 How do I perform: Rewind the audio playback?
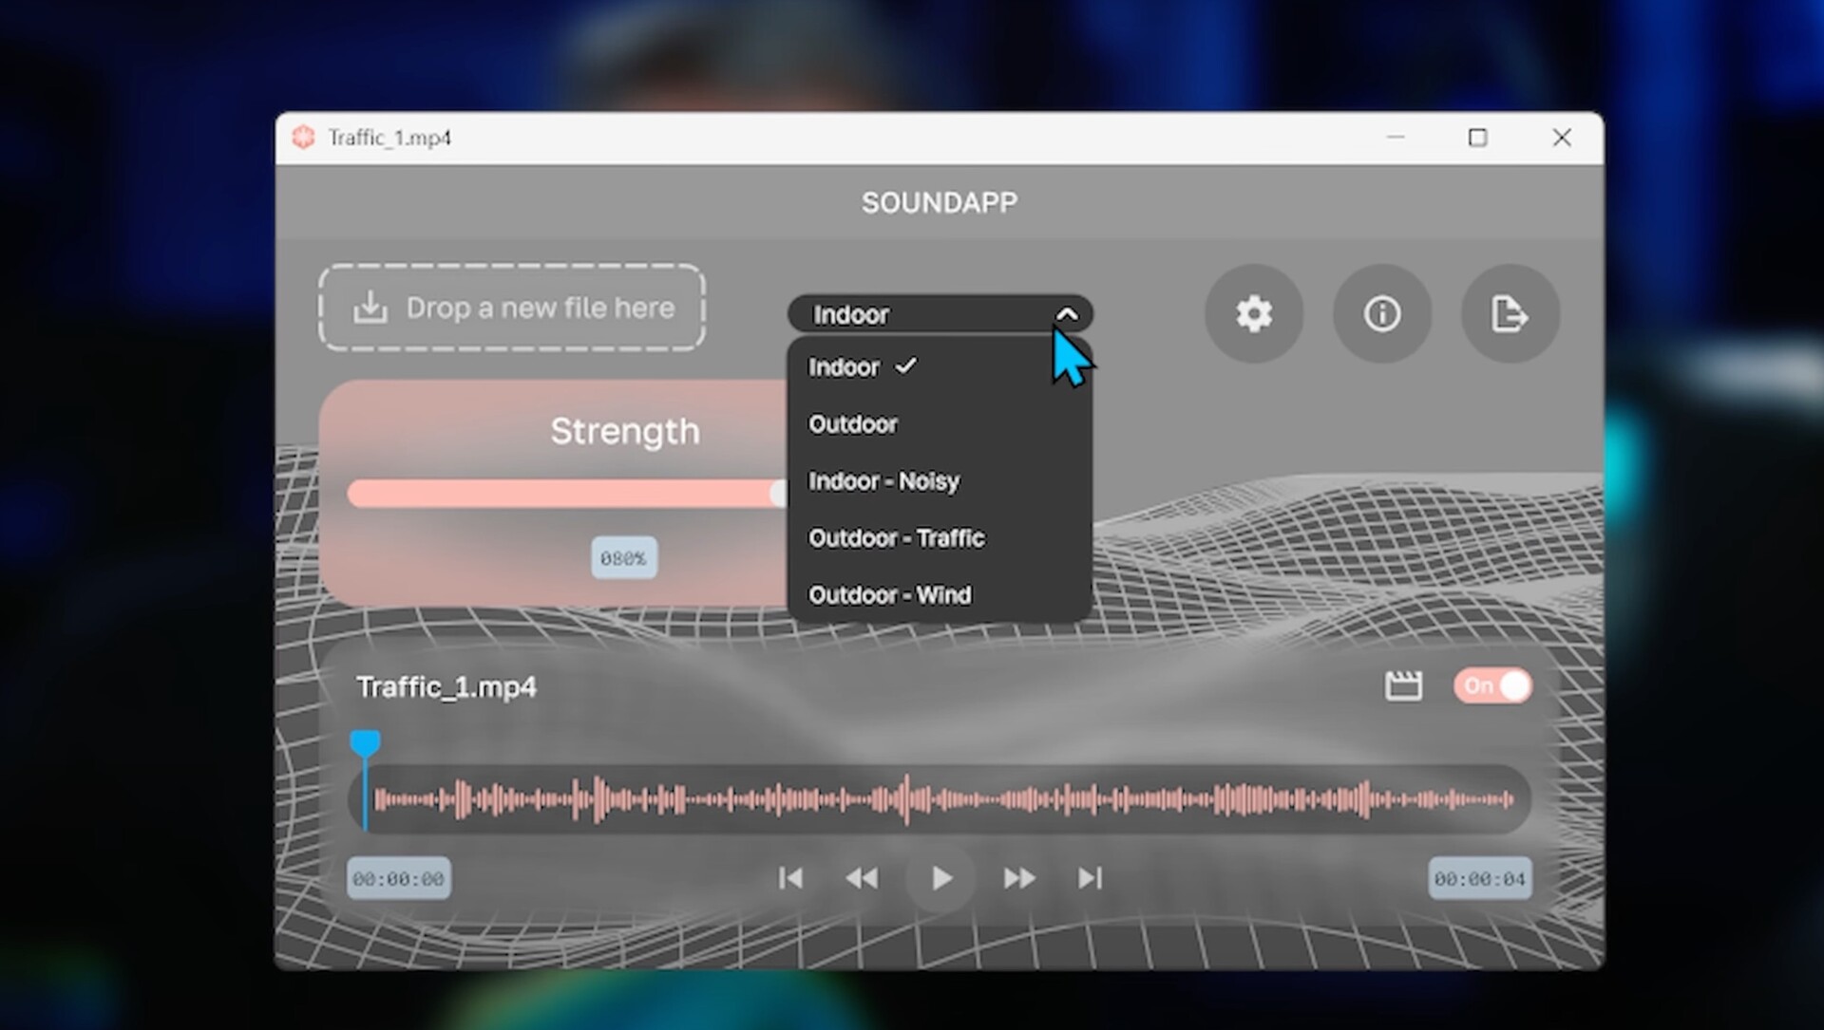pyautogui.click(x=862, y=878)
